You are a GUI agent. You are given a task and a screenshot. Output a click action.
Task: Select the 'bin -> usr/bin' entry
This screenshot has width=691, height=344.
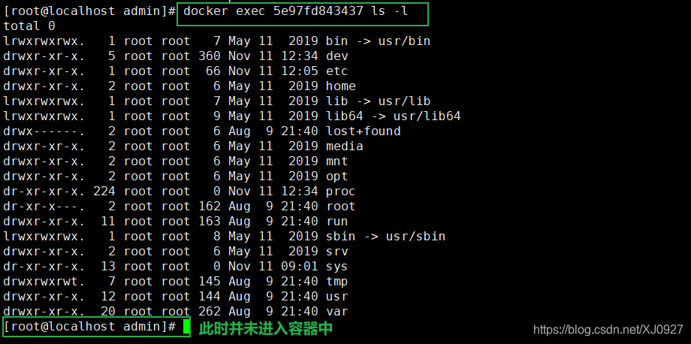pos(378,41)
